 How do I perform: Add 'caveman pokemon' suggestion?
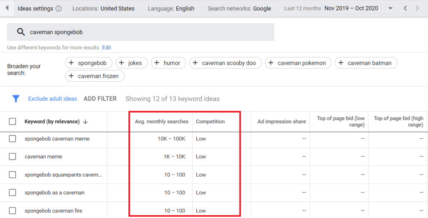[x=298, y=63]
